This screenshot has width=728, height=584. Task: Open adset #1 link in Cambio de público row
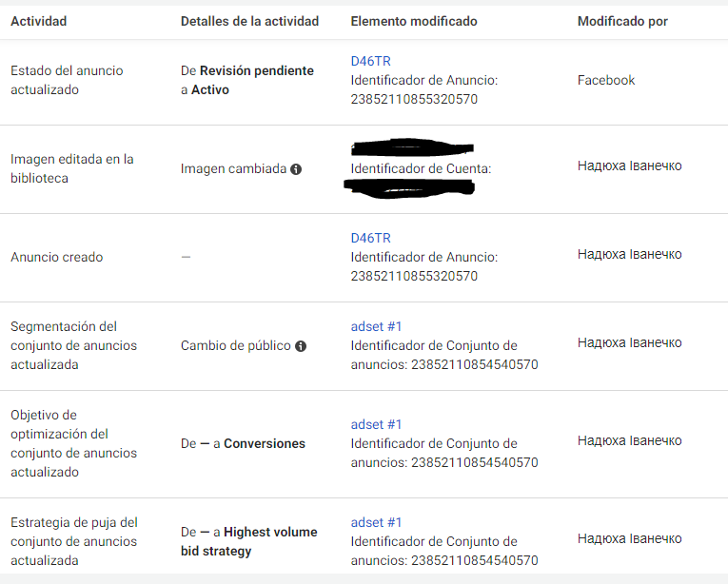point(376,327)
